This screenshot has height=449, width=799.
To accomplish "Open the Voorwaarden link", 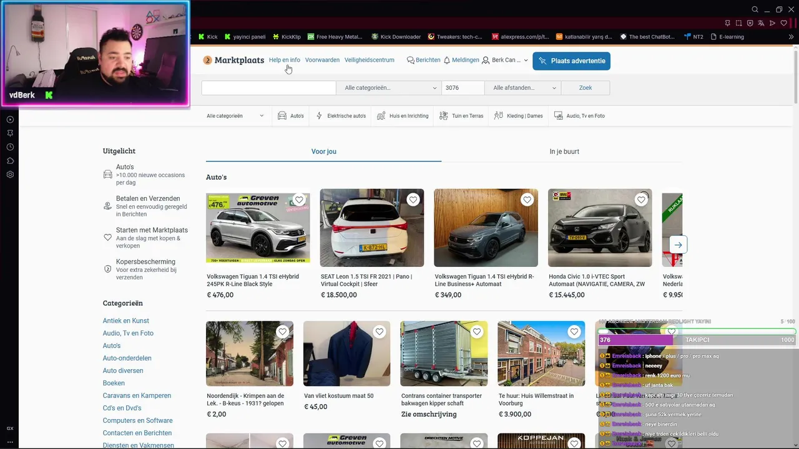I will click(x=322, y=60).
